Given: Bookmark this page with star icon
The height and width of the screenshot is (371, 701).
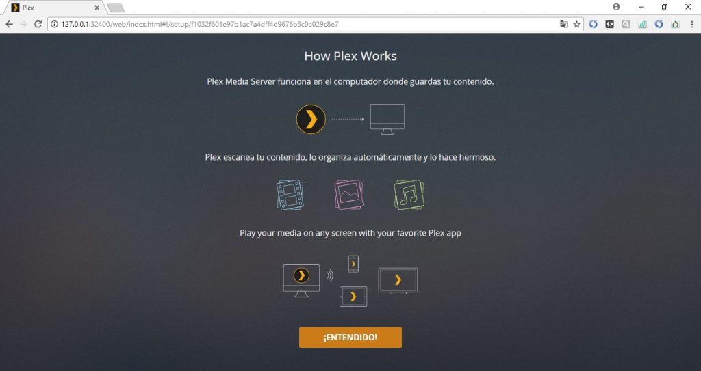Looking at the screenshot, I should point(576,24).
